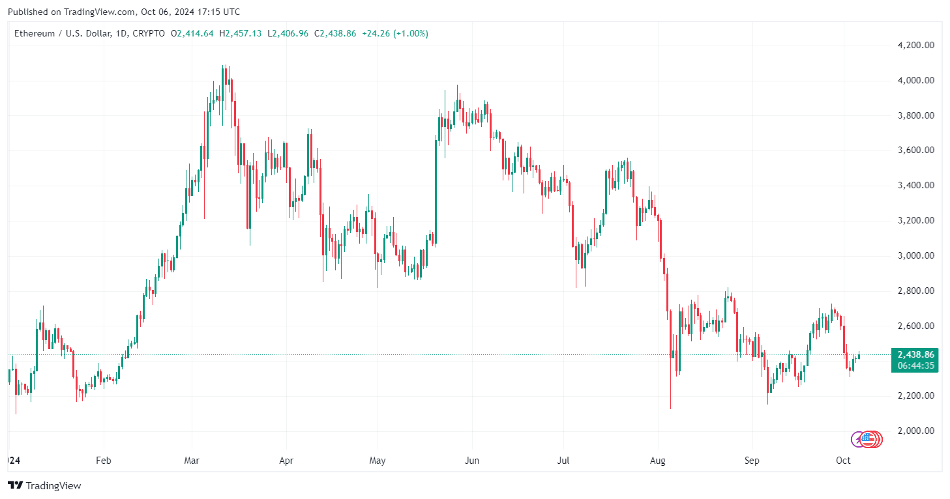
Task: Click the 2,600.00 price axis label
Action: [x=915, y=326]
